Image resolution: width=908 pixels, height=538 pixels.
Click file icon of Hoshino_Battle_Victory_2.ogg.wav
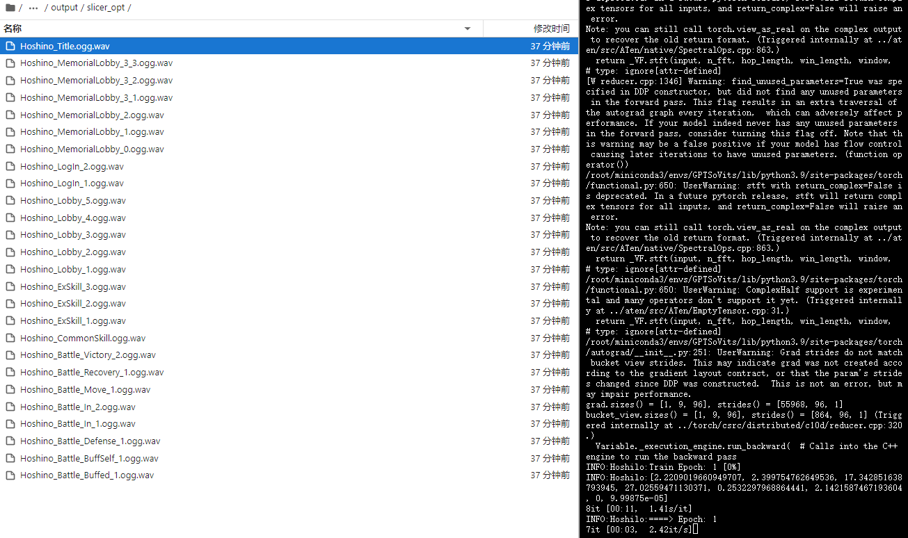pos(10,355)
